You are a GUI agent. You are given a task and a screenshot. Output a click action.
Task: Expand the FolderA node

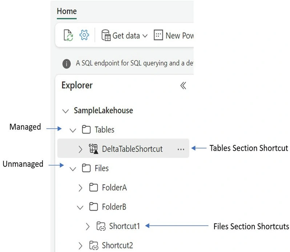[80, 188]
